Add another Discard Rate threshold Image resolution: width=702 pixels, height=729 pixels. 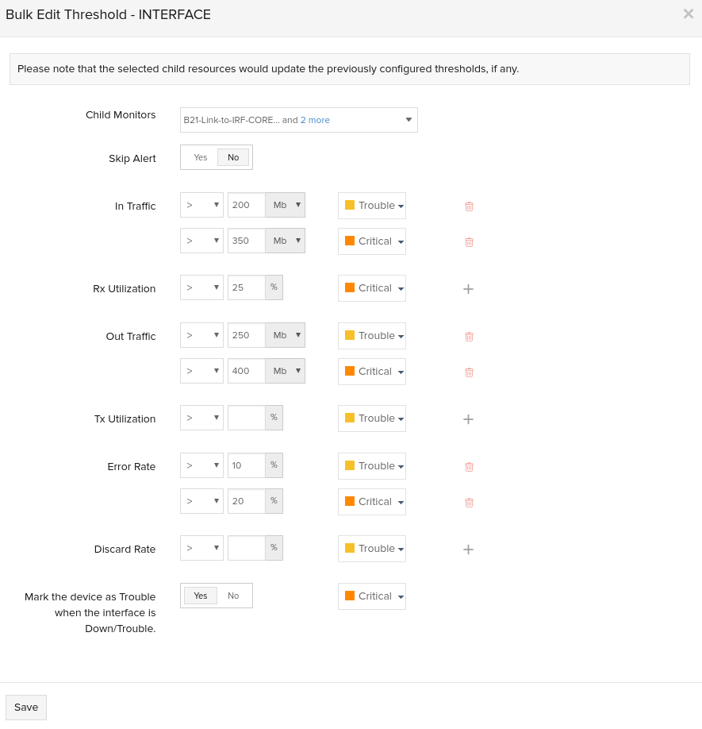[468, 549]
